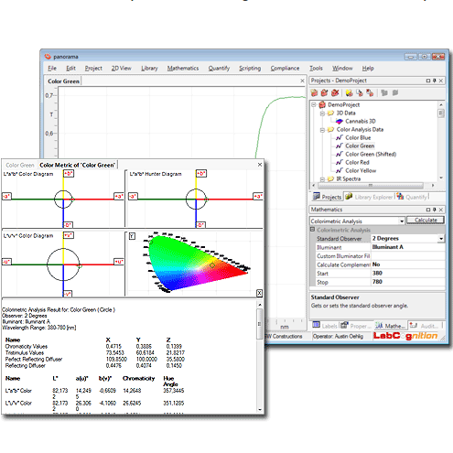
Task: Click the red project icon with X in Projects toolbar
Action: [x=335, y=92]
